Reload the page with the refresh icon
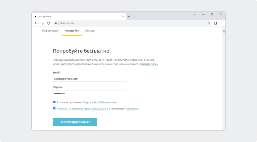Image resolution: width=257 pixels, height=142 pixels. [48, 23]
